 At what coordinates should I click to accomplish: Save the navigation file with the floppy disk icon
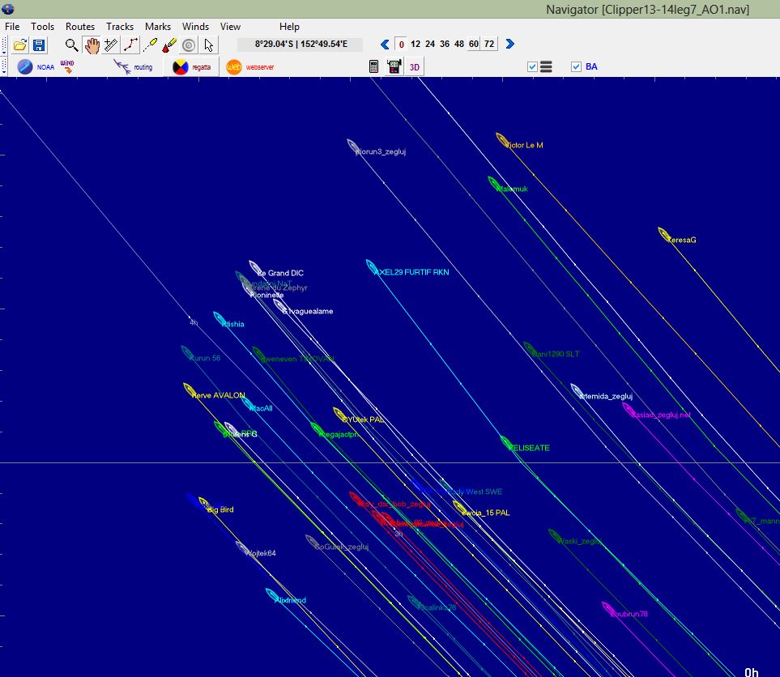coord(39,45)
